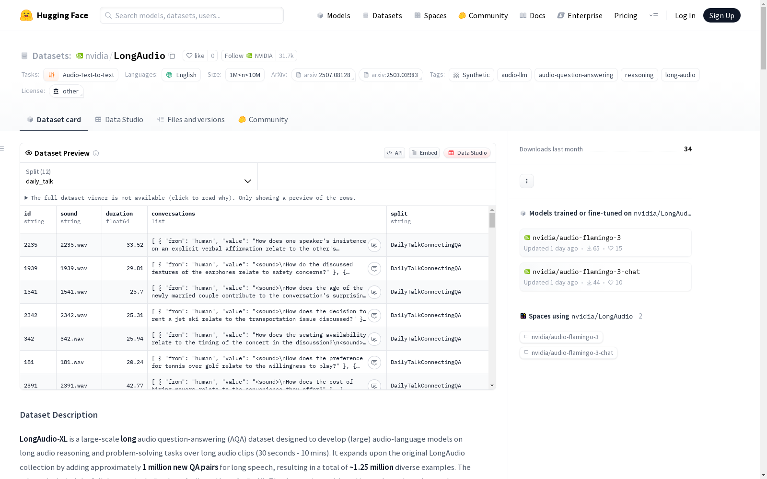Click the nvidia owner link in title
Viewport: 767px width, 479px height.
pos(97,56)
